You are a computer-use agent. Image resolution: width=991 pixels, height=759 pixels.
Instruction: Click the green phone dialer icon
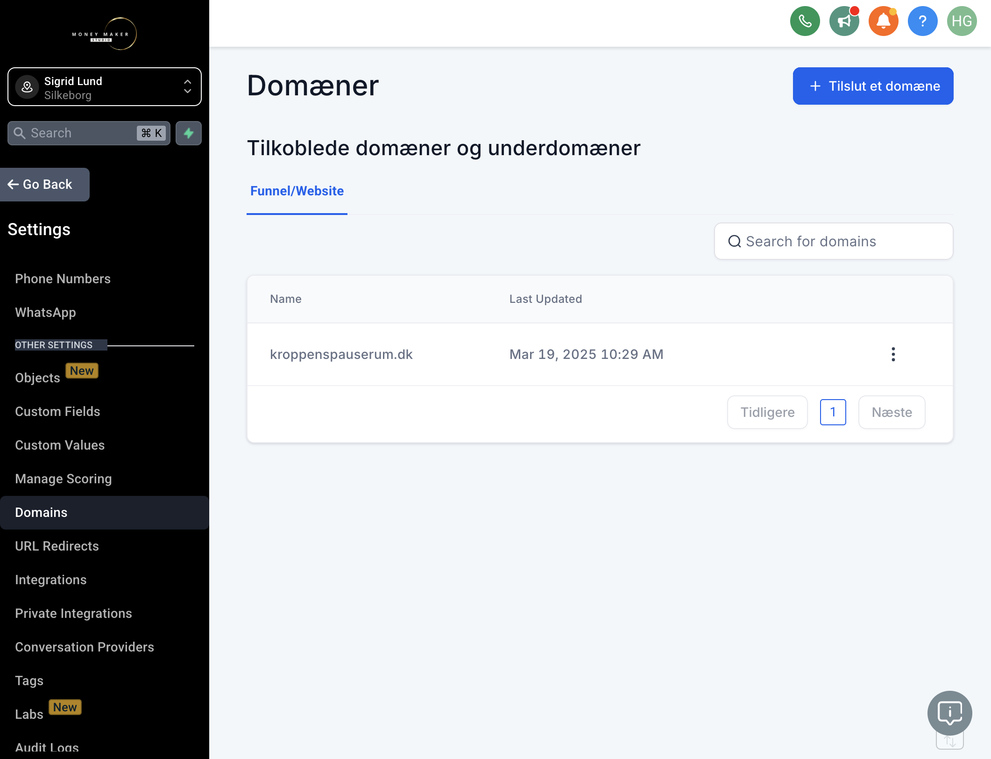click(x=805, y=21)
